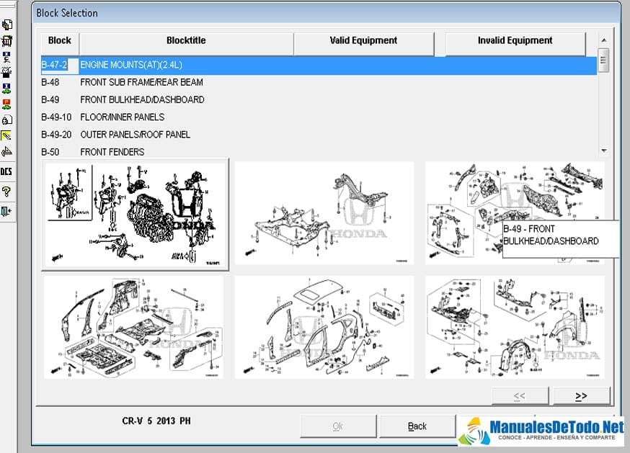Click the exit door icon
Viewport: 630px width, 453px height.
pos(6,211)
